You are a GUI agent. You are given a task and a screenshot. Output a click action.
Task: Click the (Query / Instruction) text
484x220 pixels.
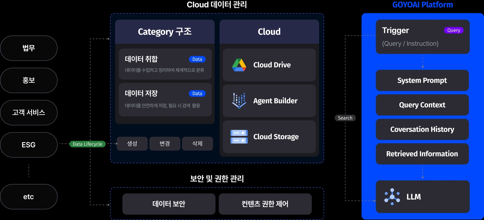pos(410,44)
